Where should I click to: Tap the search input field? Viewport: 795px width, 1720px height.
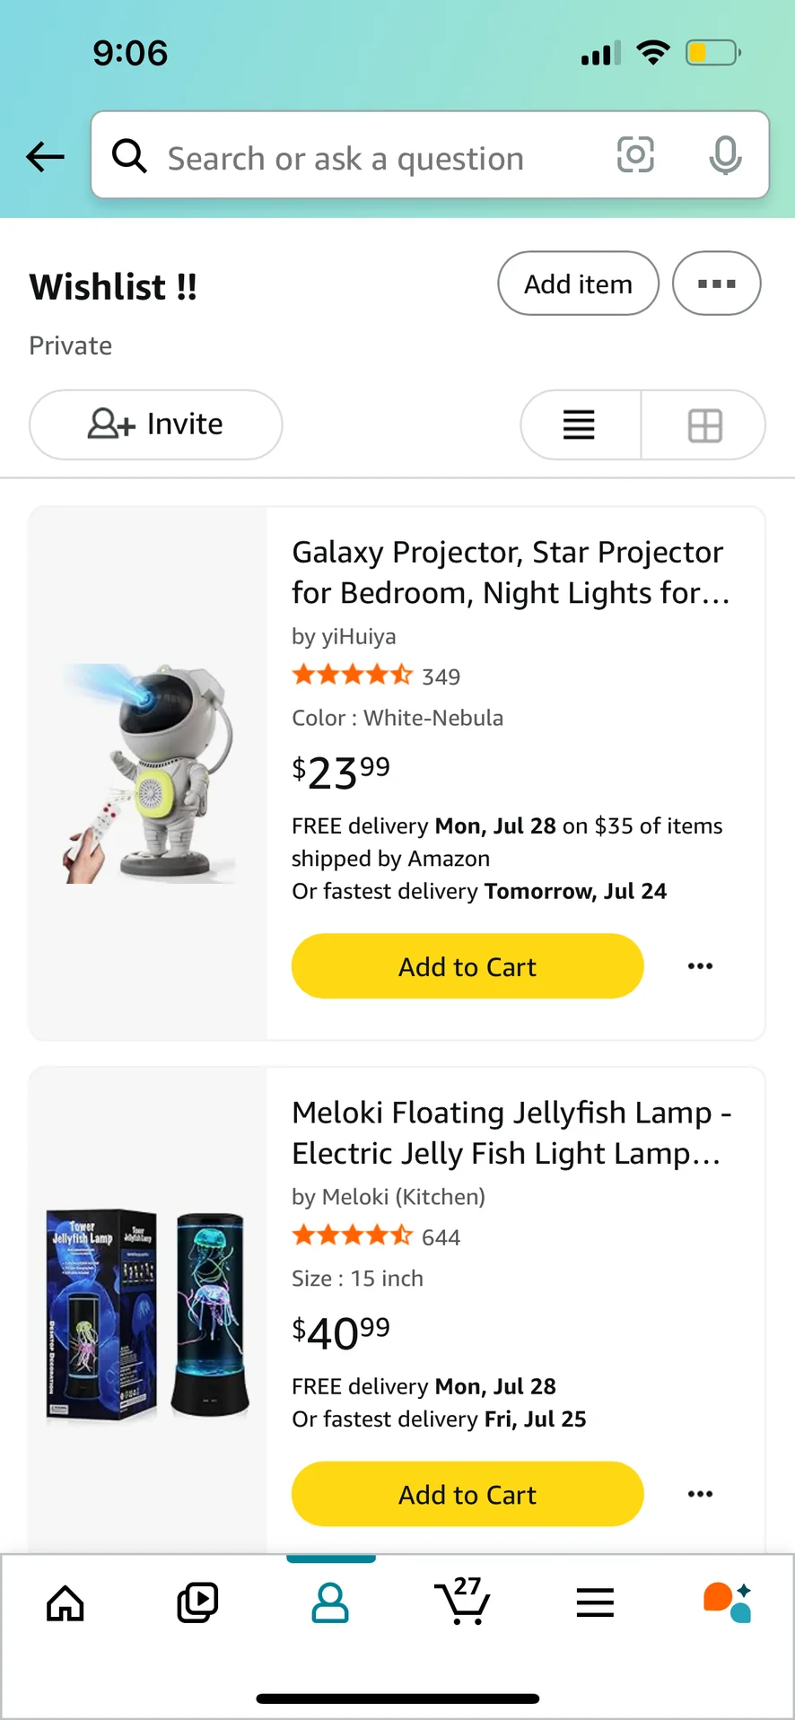click(x=377, y=158)
